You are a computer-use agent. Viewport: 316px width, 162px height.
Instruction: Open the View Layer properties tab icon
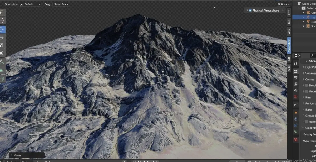(296, 84)
